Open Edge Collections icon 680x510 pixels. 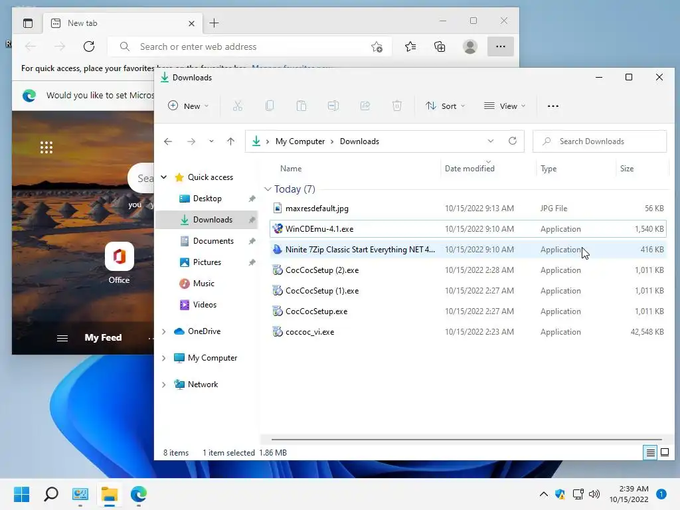[x=440, y=46]
